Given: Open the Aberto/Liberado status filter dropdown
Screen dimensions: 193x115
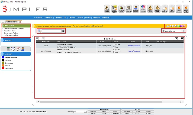Looking at the screenshot, I should point(173,31).
